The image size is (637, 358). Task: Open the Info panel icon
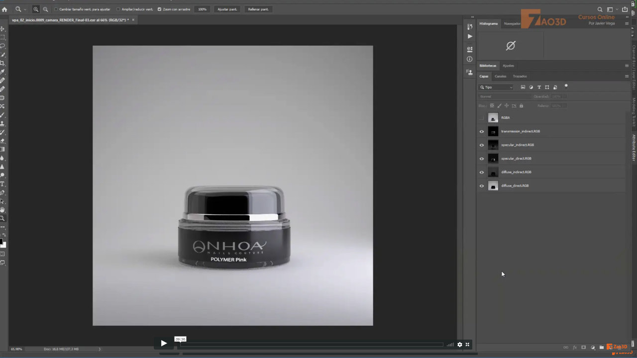point(470,59)
